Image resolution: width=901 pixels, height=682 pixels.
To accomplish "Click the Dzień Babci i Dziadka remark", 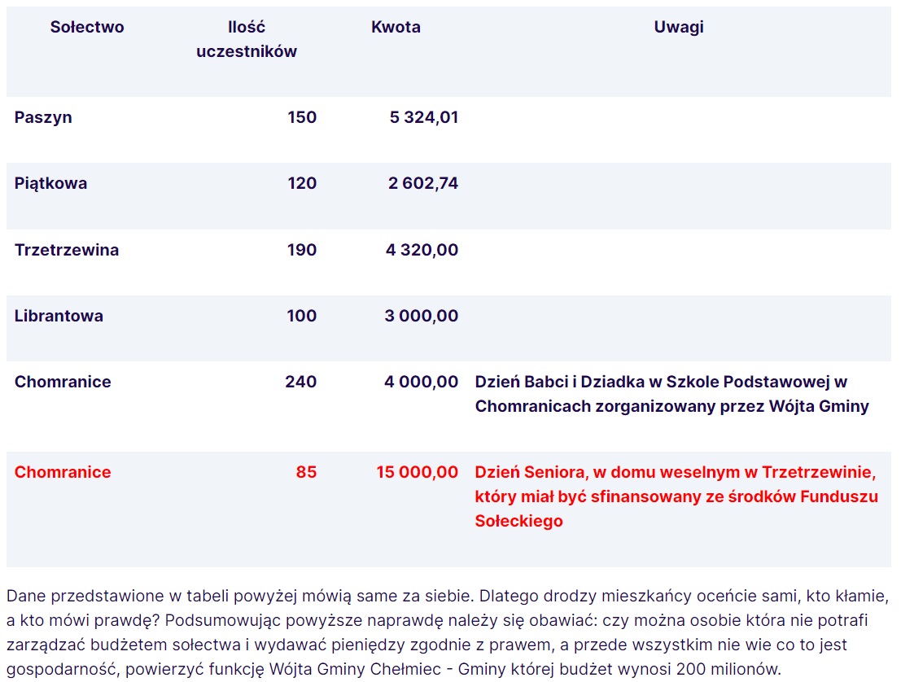I will pos(671,394).
